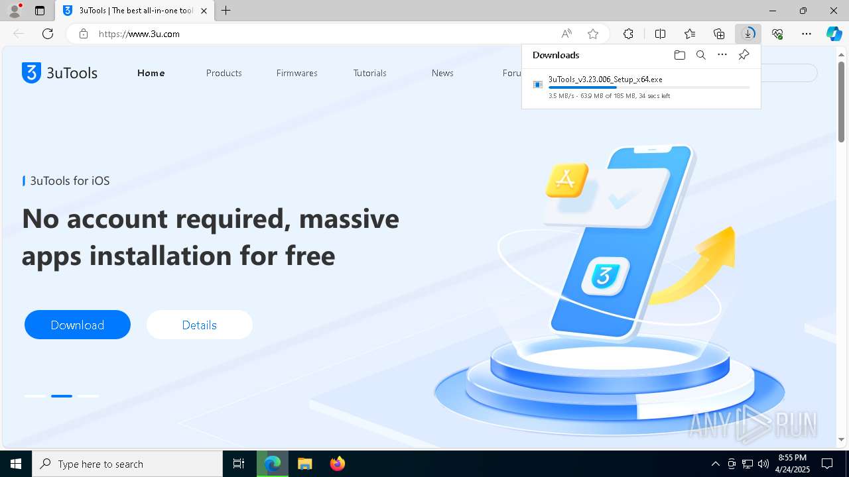This screenshot has width=849, height=477.
Task: Open the tab actions menu icon
Action: [x=40, y=11]
